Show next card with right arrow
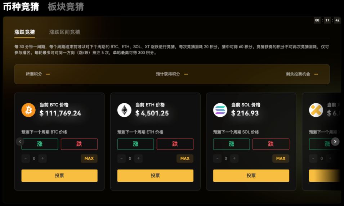344x206 pixels. [x=335, y=142]
